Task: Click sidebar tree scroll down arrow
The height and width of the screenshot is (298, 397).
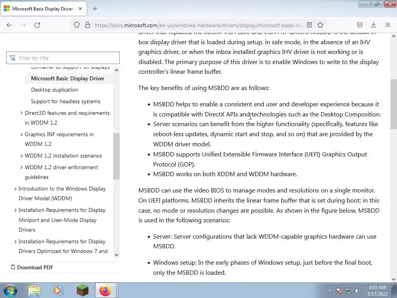Action: pos(116,255)
